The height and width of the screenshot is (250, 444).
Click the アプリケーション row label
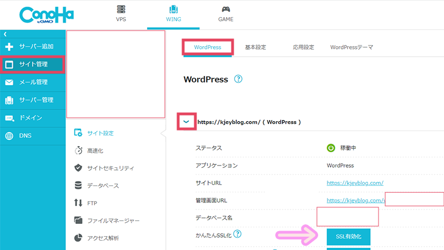[x=216, y=166]
